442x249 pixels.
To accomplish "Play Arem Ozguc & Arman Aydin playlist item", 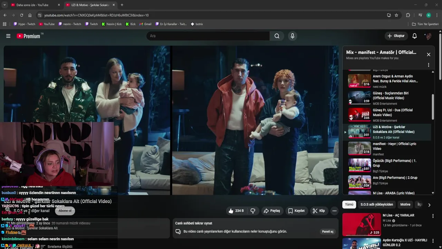I will 387,81.
